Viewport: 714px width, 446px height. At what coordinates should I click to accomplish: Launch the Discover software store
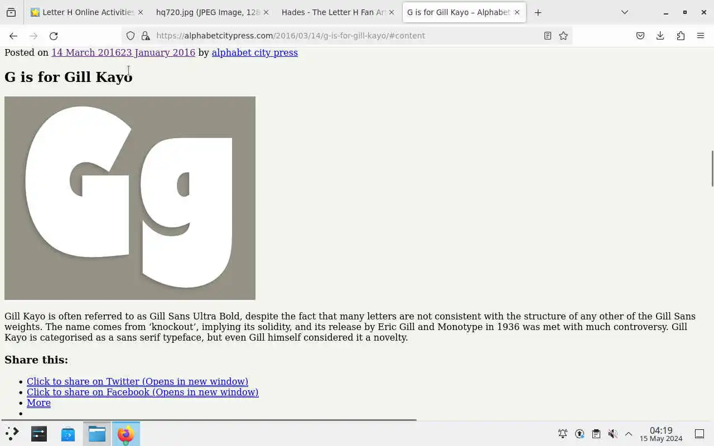point(68,434)
